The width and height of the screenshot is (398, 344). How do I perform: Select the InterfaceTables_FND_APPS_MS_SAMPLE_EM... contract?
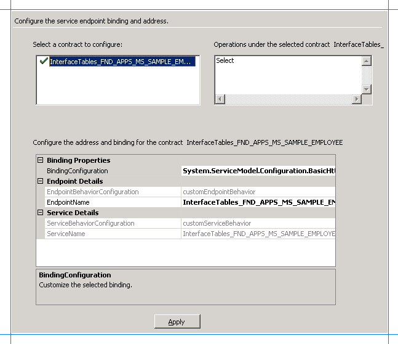coord(122,62)
